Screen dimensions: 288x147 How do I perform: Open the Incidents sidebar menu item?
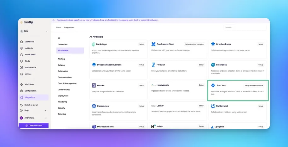click(x=33, y=48)
